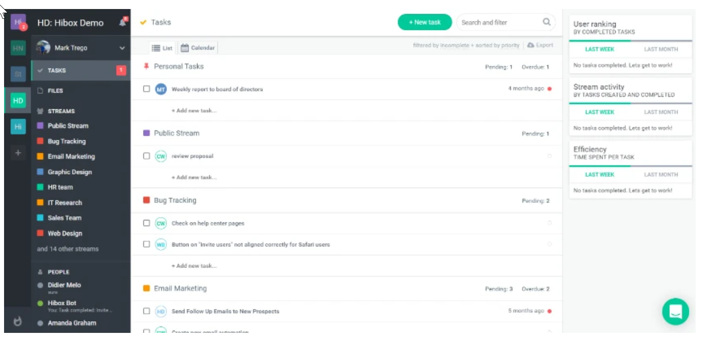The image size is (706, 341).
Task: Click the purple Public Stream section swatch
Action: pyautogui.click(x=146, y=133)
